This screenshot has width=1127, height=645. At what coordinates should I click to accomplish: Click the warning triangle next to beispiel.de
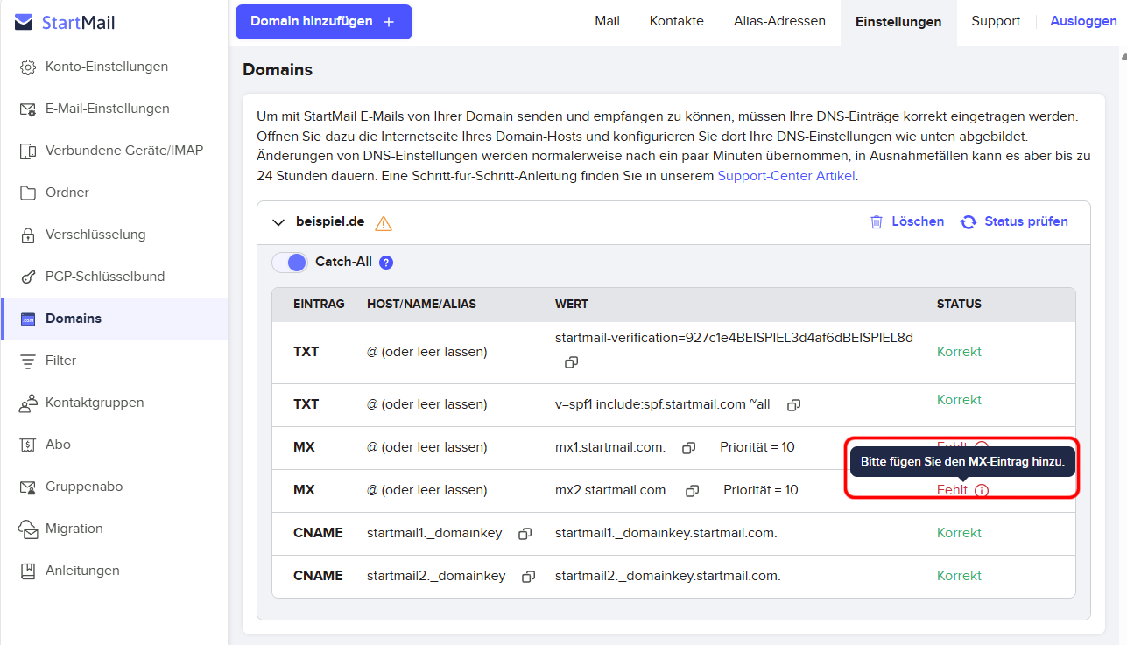(383, 223)
